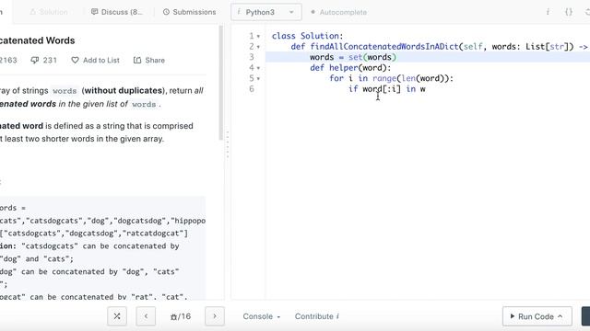Pick a random problem shuffle icon

117,316
